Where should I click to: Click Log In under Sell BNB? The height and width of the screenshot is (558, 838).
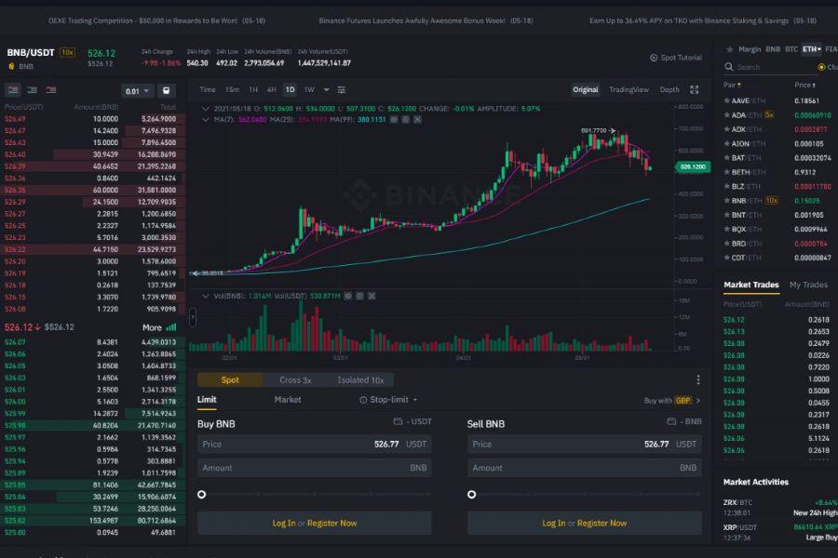554,524
